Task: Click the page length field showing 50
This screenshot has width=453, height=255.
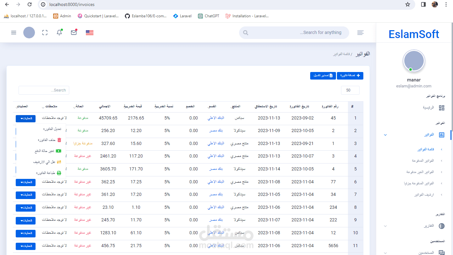Action: click(350, 90)
